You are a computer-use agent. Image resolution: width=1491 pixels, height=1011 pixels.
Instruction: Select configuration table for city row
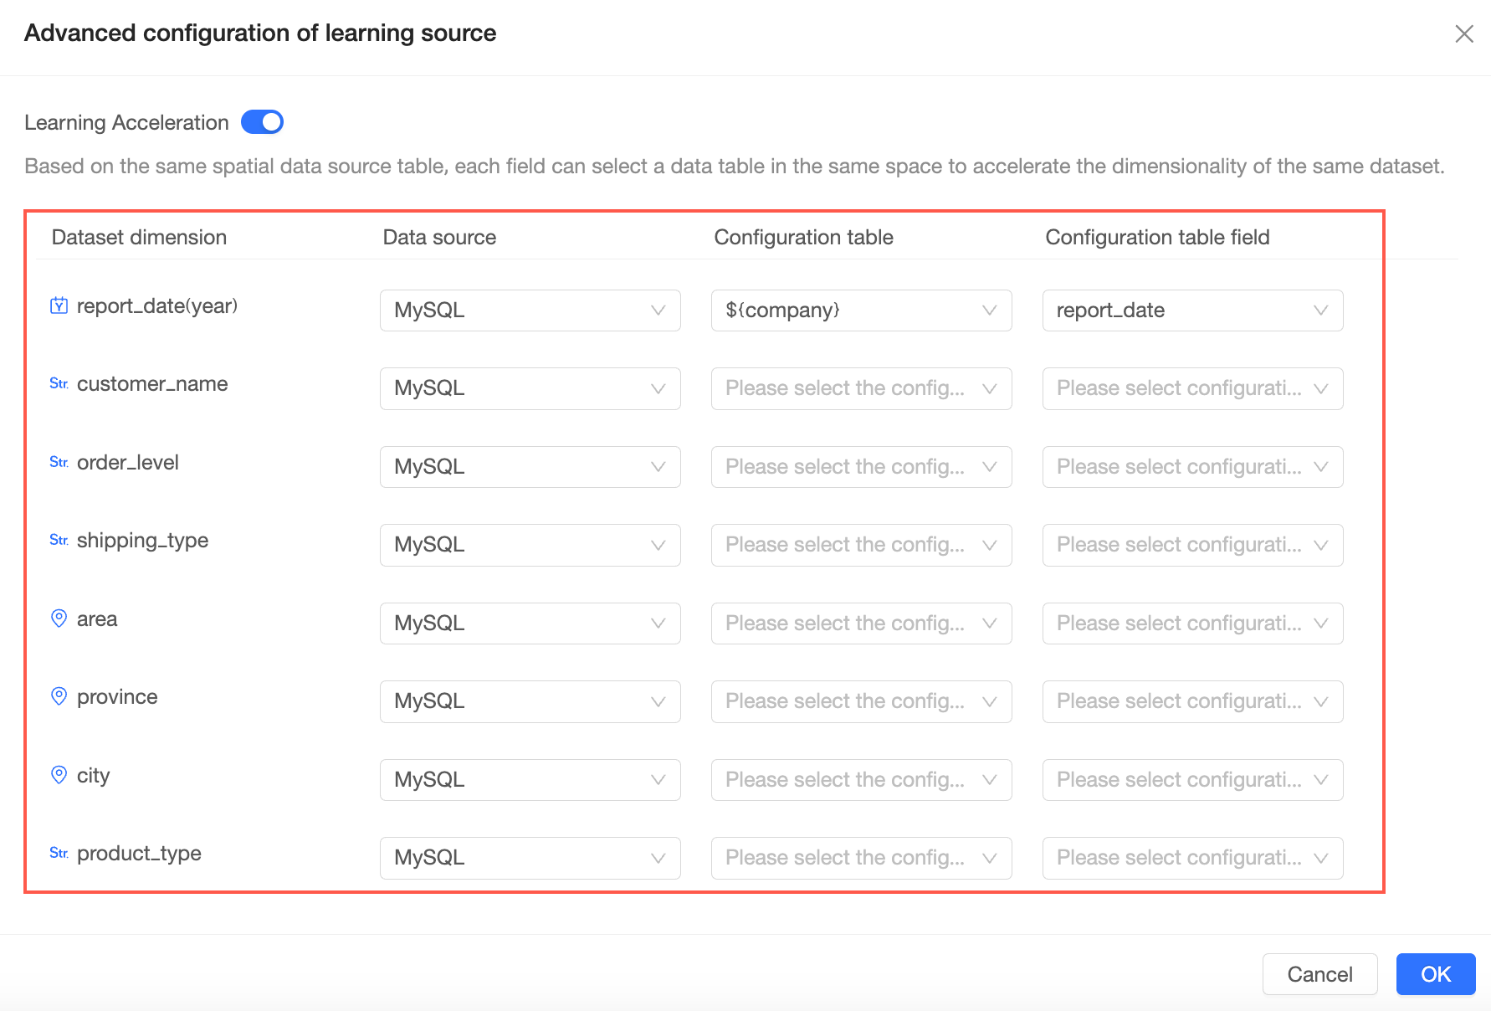coord(862,780)
